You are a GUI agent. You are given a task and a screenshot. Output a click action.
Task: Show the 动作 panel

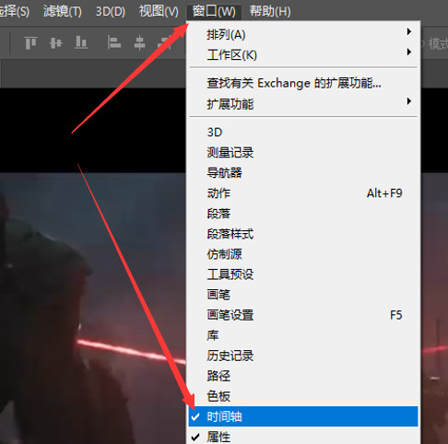point(303,193)
